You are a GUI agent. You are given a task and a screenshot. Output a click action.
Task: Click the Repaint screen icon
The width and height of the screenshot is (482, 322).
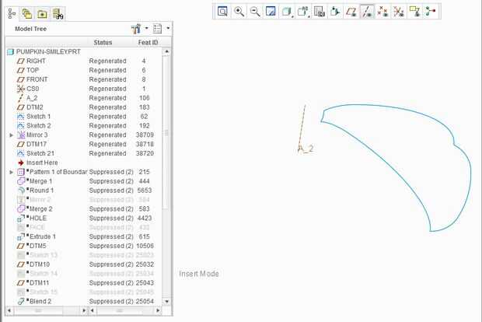271,12
